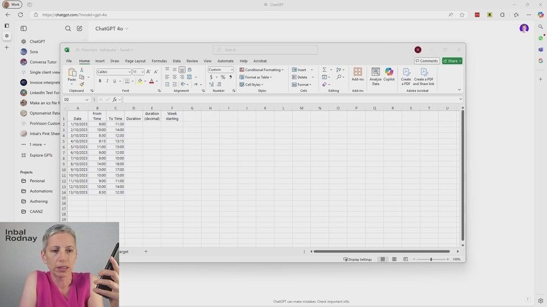Screen dimensions: 547x307
Task: Open Format as Table dropdown
Action: (256, 77)
